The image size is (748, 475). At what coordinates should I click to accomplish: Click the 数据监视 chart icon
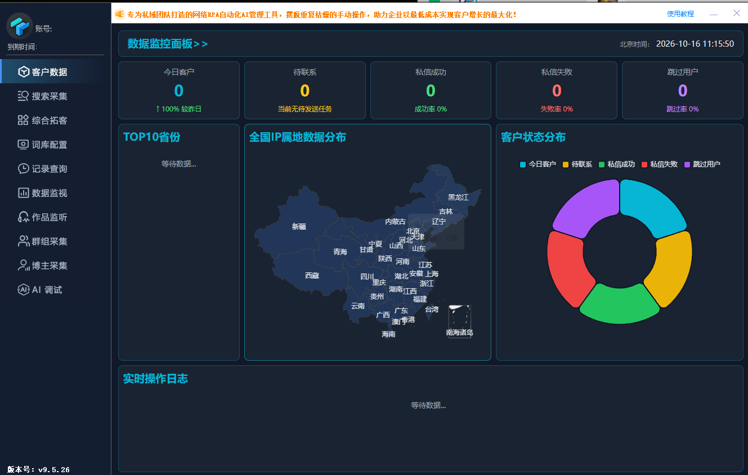click(23, 192)
